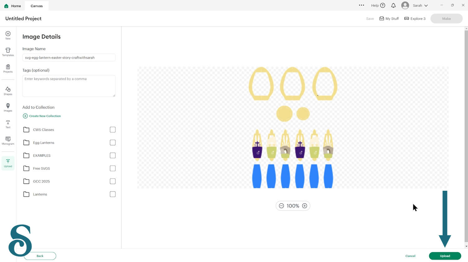Select the Text tool
468x262 pixels.
coord(8,124)
